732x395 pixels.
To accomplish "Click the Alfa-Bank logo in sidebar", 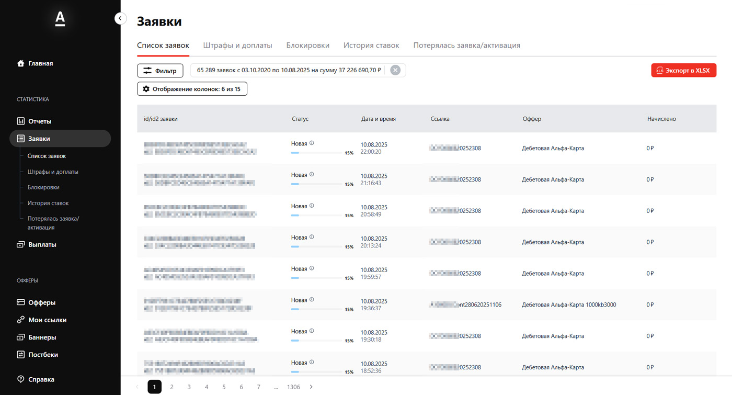I will [x=60, y=19].
